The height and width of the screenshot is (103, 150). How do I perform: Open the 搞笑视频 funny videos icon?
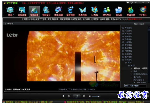click(x=70, y=11)
